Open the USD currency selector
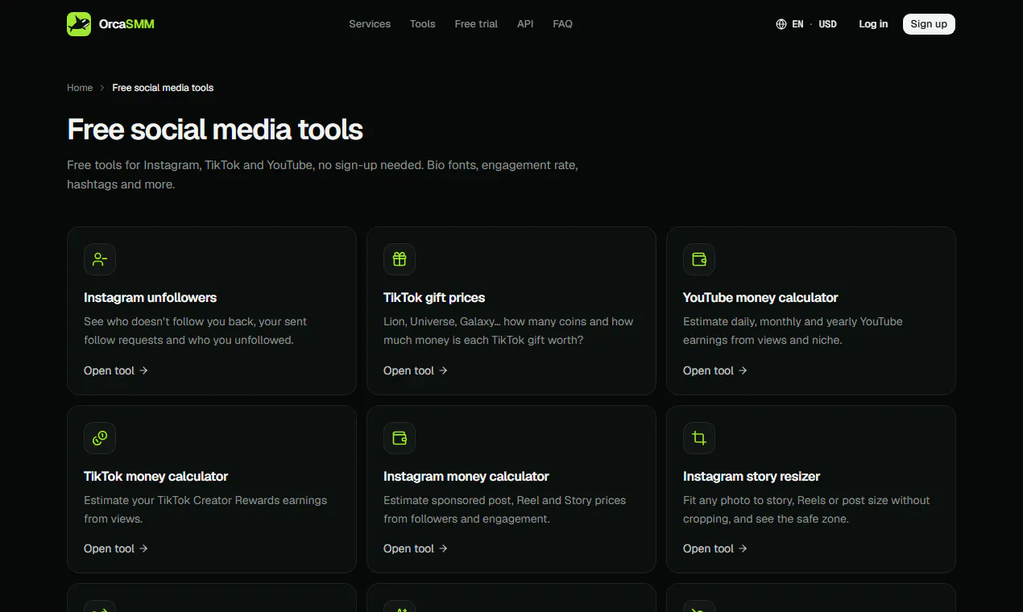This screenshot has height=612, width=1023. pos(828,24)
